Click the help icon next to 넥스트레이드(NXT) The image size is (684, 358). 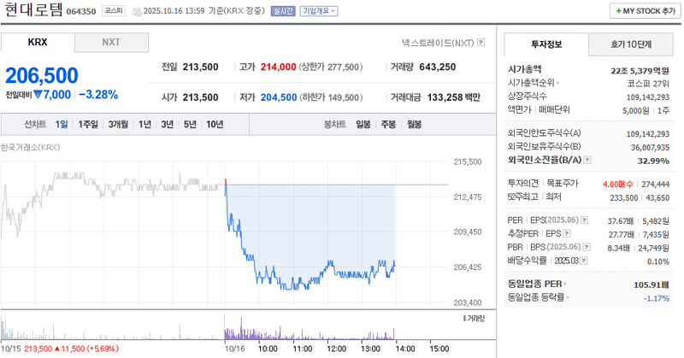point(481,42)
